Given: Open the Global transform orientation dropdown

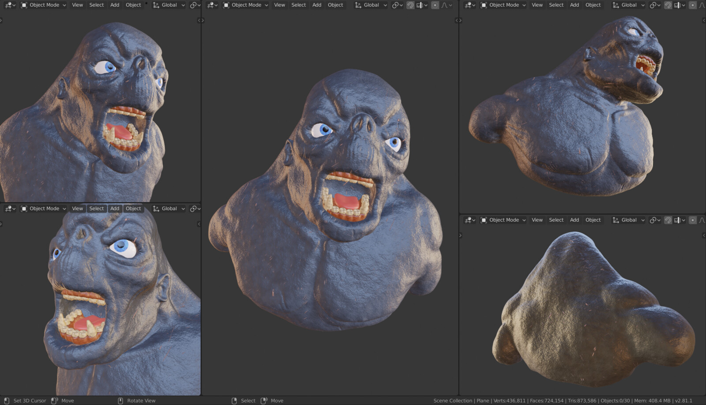Looking at the screenshot, I should coord(168,5).
